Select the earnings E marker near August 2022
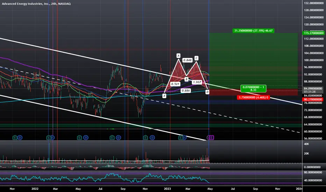Image resolution: width=326 pixels, height=192 pixels. pyautogui.click(x=112, y=138)
